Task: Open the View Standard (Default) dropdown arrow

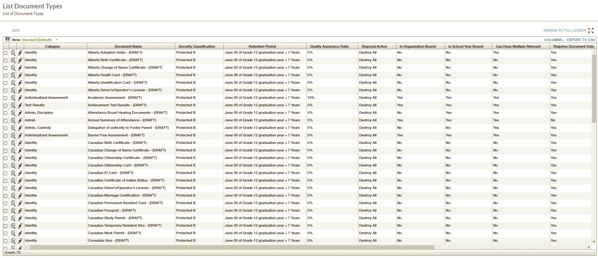Action: (57, 40)
